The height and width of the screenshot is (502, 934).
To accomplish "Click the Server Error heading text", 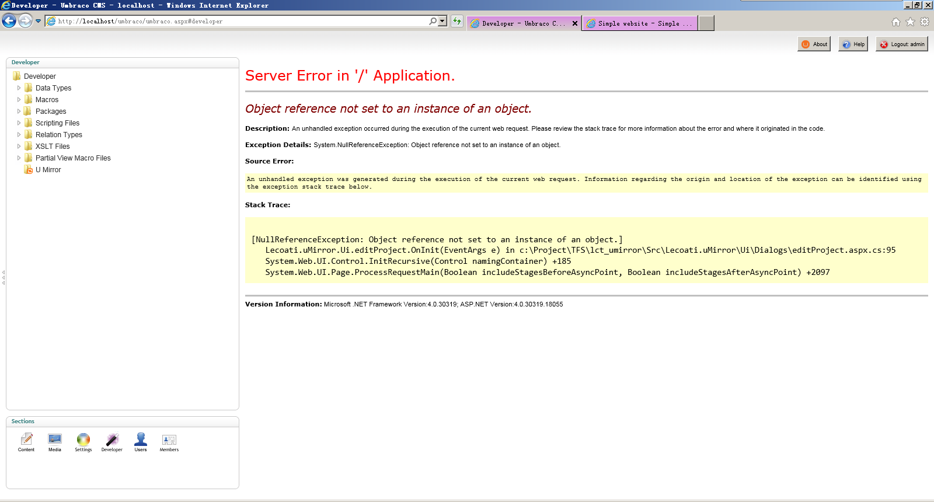I will click(x=350, y=76).
